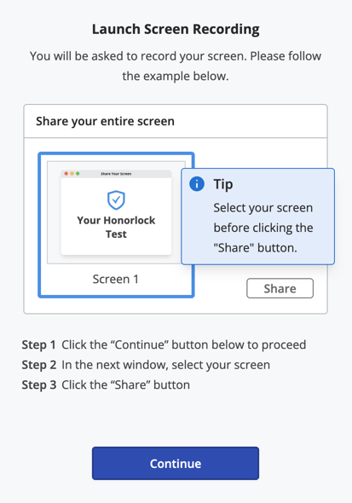The image size is (352, 503).
Task: Click the blue info icon in Tip
Action: click(x=197, y=184)
